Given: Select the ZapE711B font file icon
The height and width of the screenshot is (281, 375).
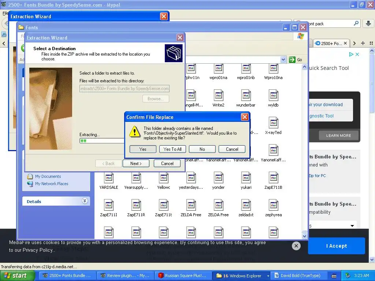Looking at the screenshot, I should pos(273,177).
